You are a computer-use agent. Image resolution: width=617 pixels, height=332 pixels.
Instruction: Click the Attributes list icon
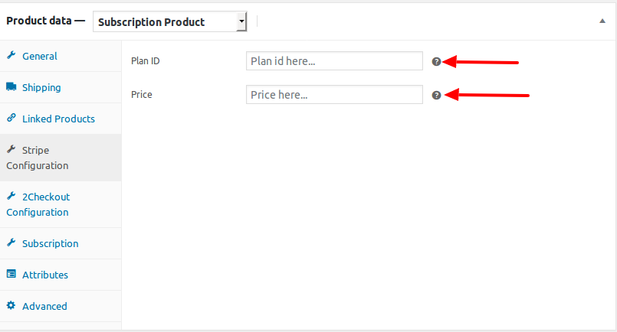(x=11, y=274)
